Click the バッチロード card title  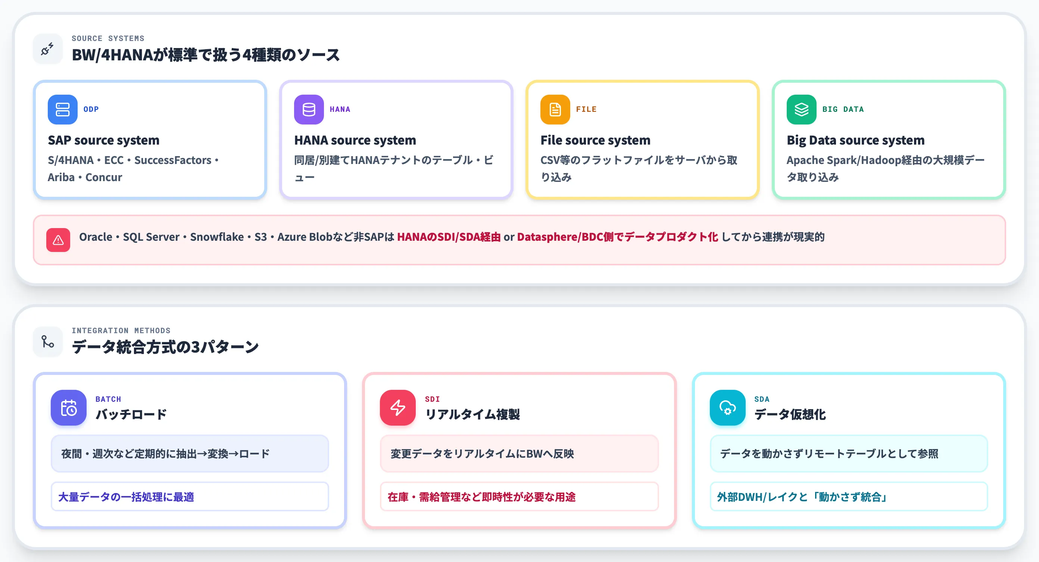pyautogui.click(x=131, y=414)
